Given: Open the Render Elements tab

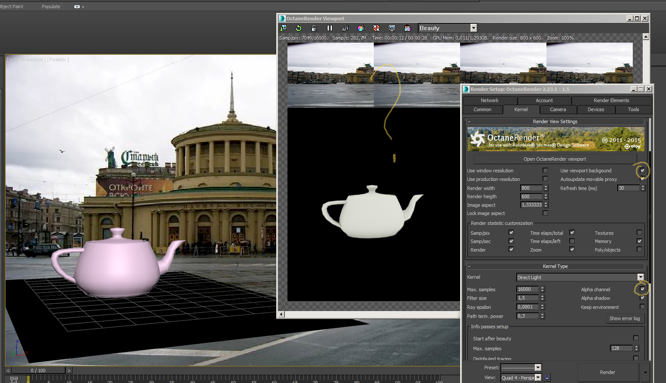Looking at the screenshot, I should (x=611, y=100).
